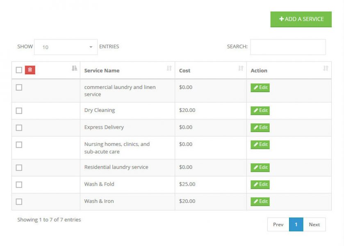The height and width of the screenshot is (246, 344).
Task: Edit the Wash & Fold service
Action: click(x=260, y=184)
